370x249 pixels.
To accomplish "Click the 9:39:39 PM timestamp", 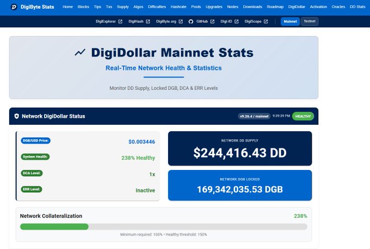I will (281, 116).
